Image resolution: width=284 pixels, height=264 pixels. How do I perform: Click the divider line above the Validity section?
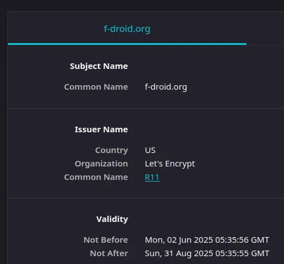146,198
